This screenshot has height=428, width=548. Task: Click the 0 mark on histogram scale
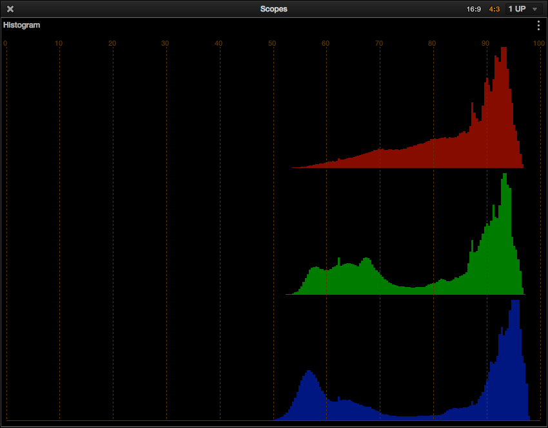click(x=5, y=44)
